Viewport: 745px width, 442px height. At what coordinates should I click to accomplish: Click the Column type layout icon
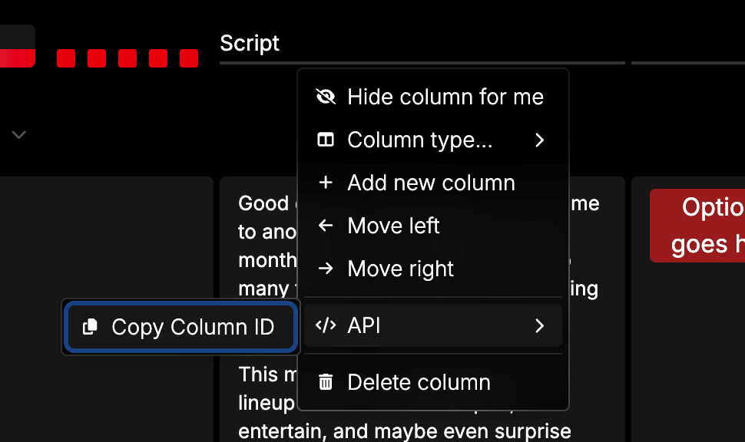pos(326,140)
